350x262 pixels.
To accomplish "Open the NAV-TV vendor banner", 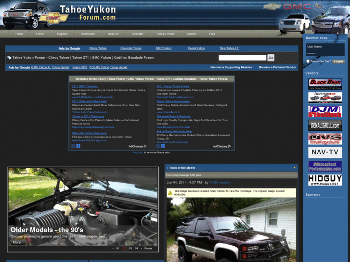I will [325, 152].
